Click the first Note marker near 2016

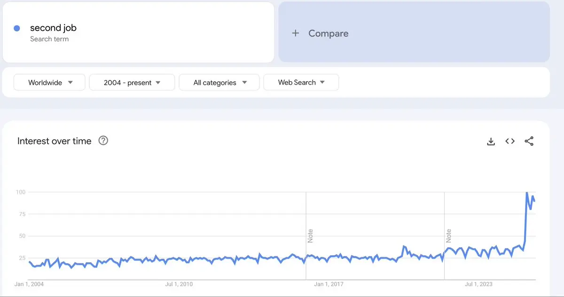[310, 236]
